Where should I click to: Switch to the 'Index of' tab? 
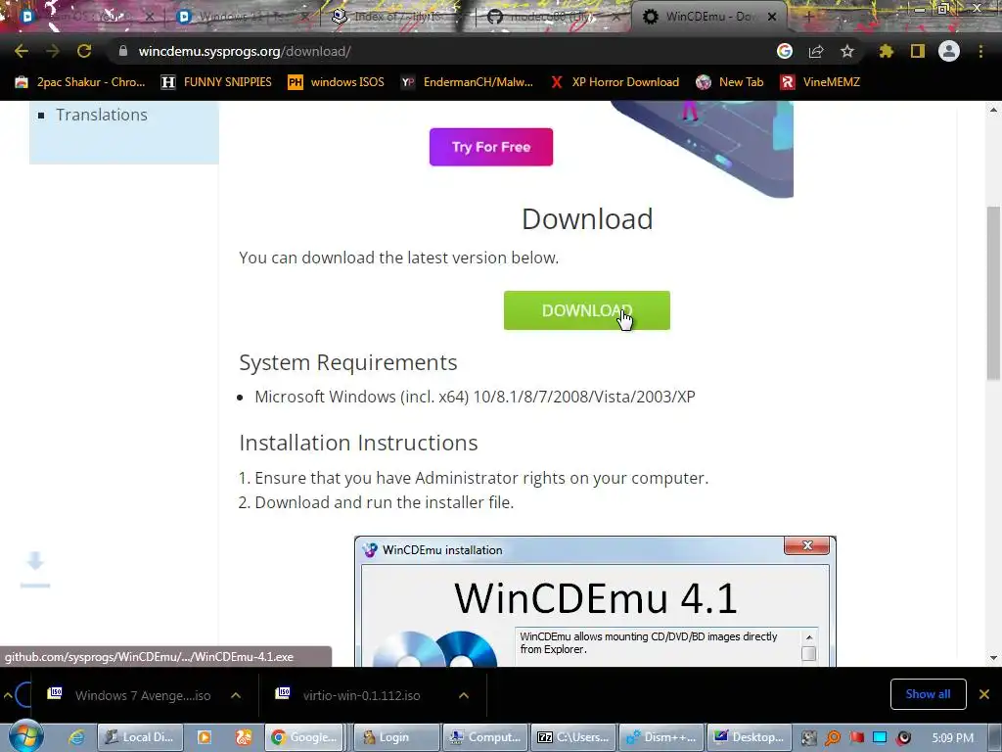click(x=396, y=17)
